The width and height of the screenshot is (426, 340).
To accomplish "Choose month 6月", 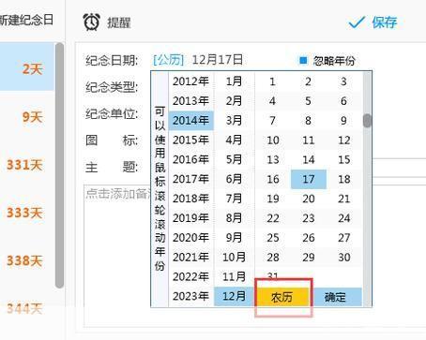I will 234,179.
